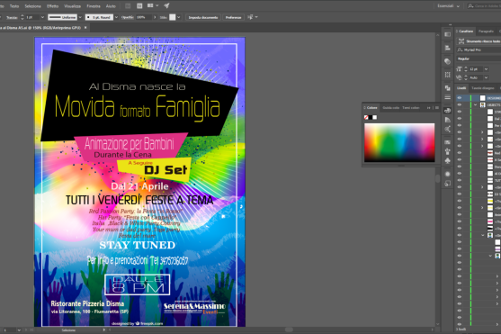Collapse the OBJECTS layer group arrow
This screenshot has width=501, height=334.
click(475, 105)
